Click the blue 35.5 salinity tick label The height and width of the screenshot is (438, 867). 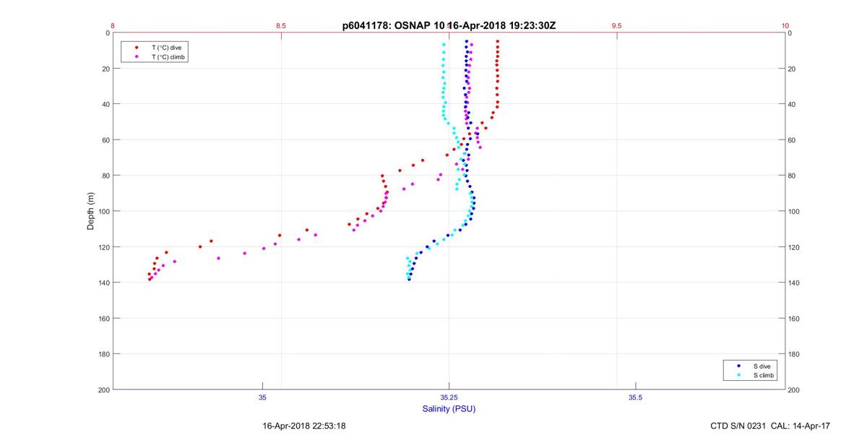point(635,398)
